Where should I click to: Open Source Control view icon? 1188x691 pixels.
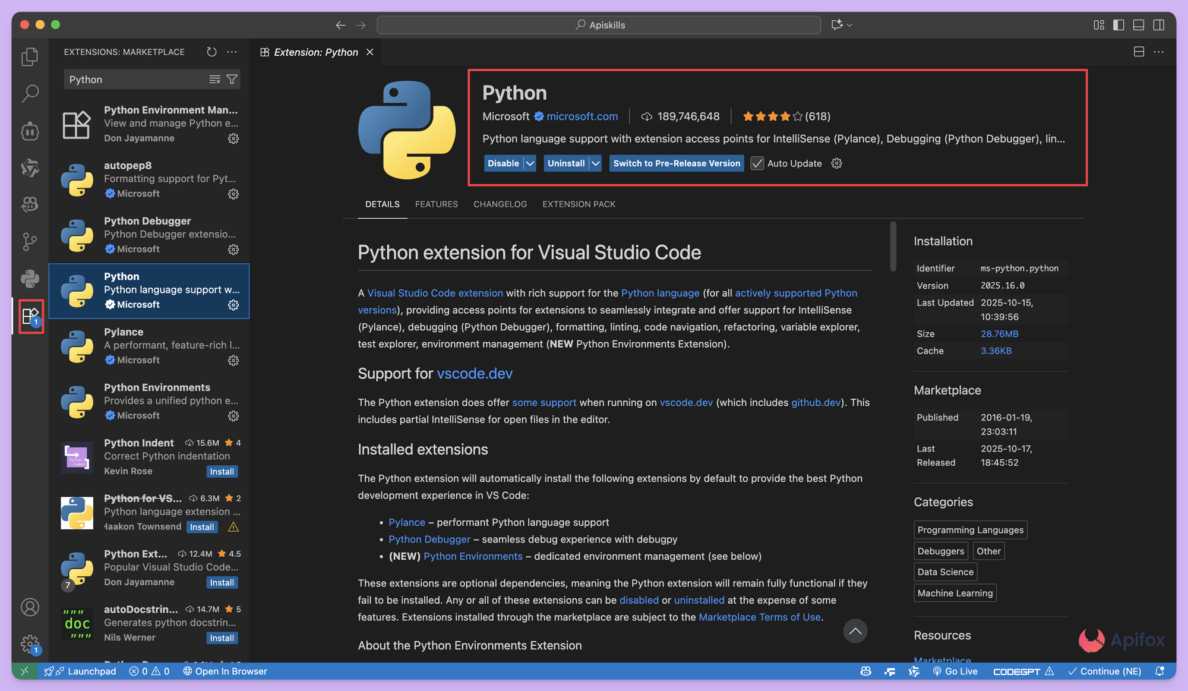30,241
